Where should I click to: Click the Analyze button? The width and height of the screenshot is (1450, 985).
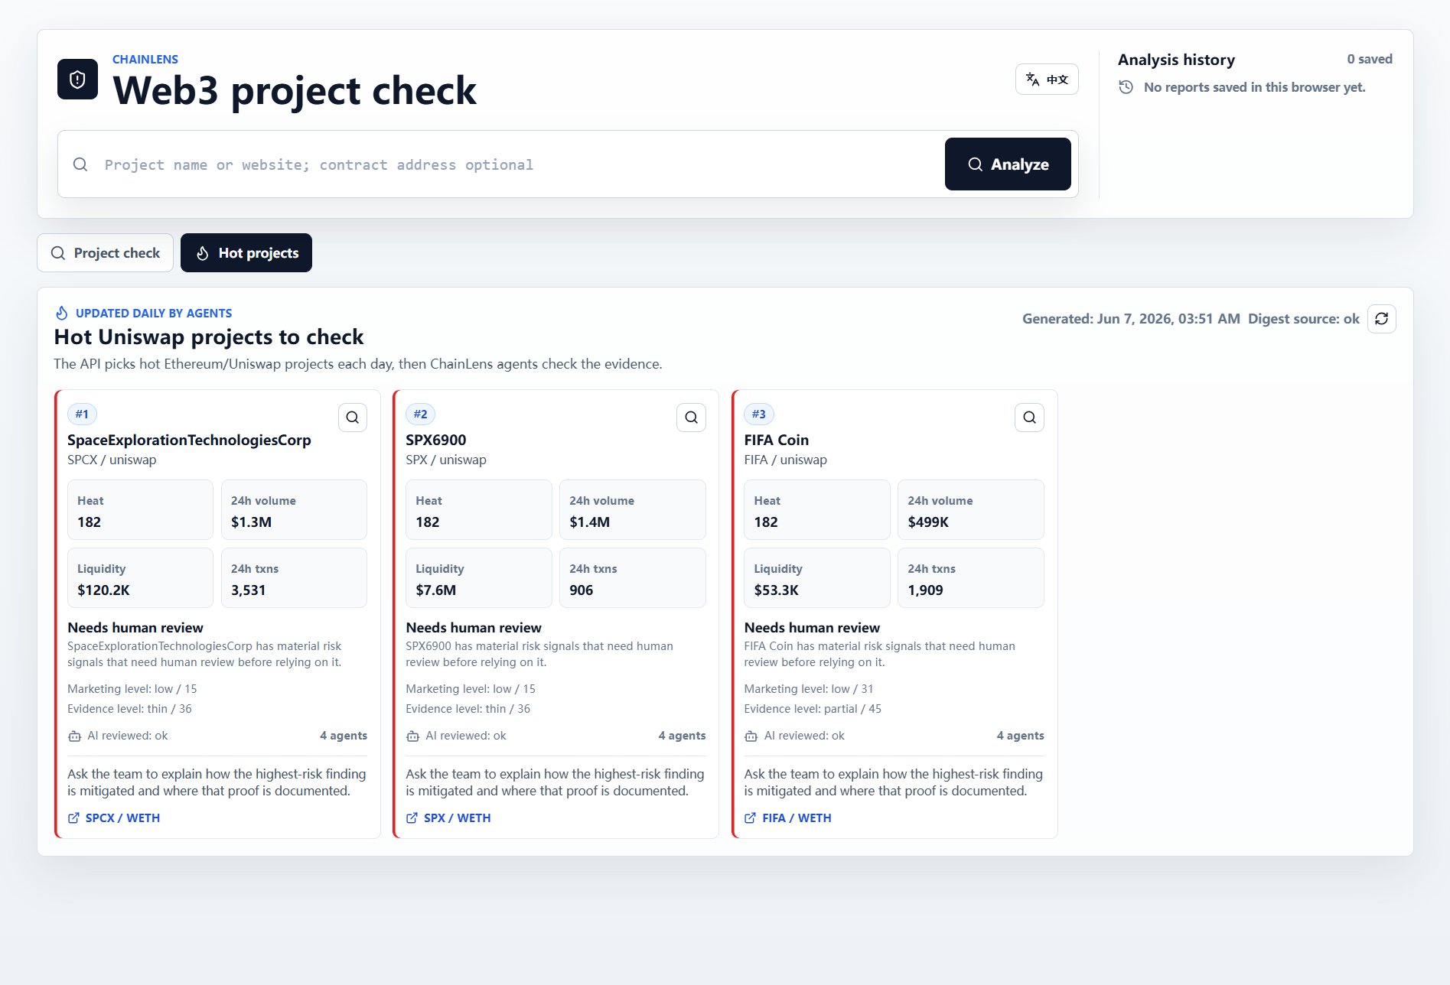1008,164
